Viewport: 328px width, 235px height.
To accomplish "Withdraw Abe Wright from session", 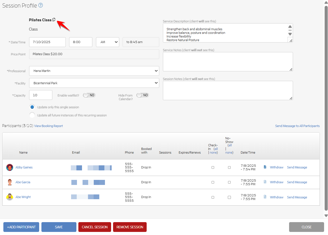I will (x=277, y=197).
